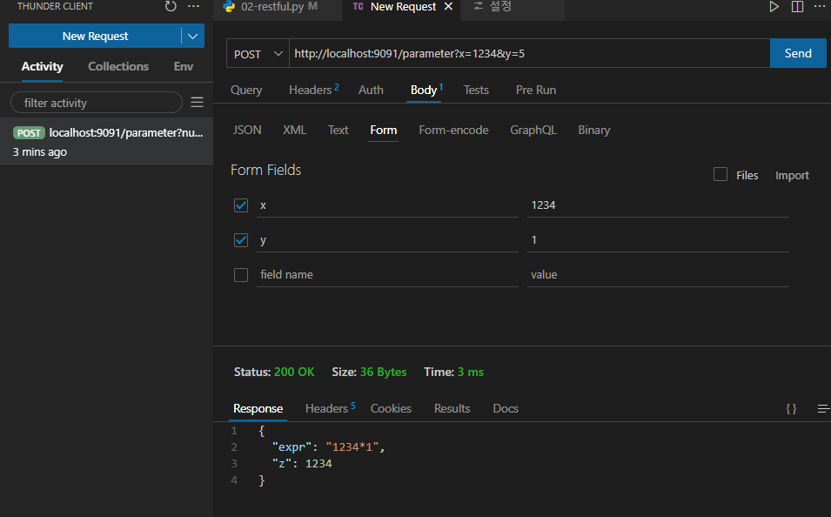Viewport: 831px width, 517px height.
Task: Choose the XML body type
Action: pyautogui.click(x=294, y=130)
